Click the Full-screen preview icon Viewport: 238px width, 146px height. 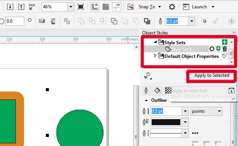81,7
